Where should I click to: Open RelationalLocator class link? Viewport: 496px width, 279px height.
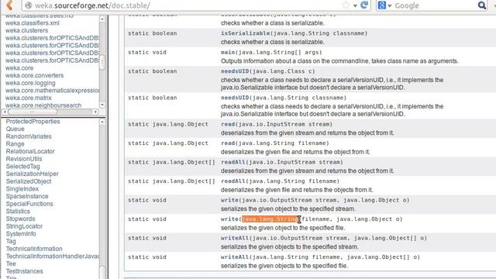click(30, 151)
